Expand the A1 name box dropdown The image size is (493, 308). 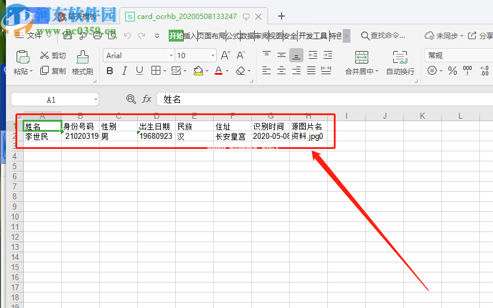95,100
